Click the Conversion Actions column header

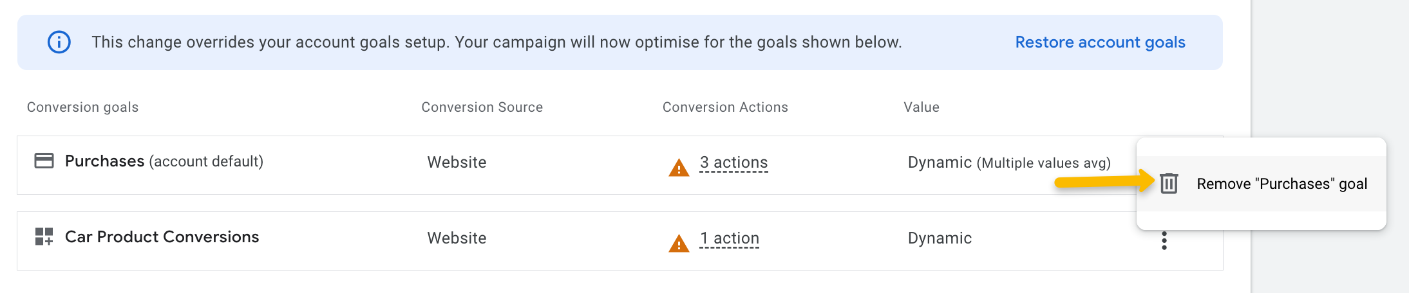pyautogui.click(x=725, y=107)
